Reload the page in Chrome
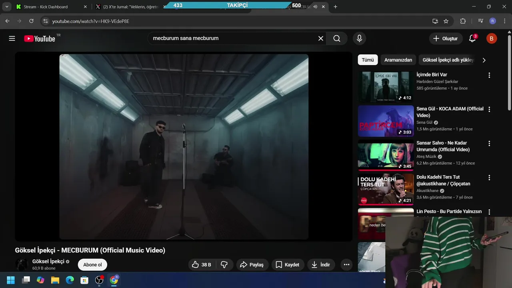 31,21
